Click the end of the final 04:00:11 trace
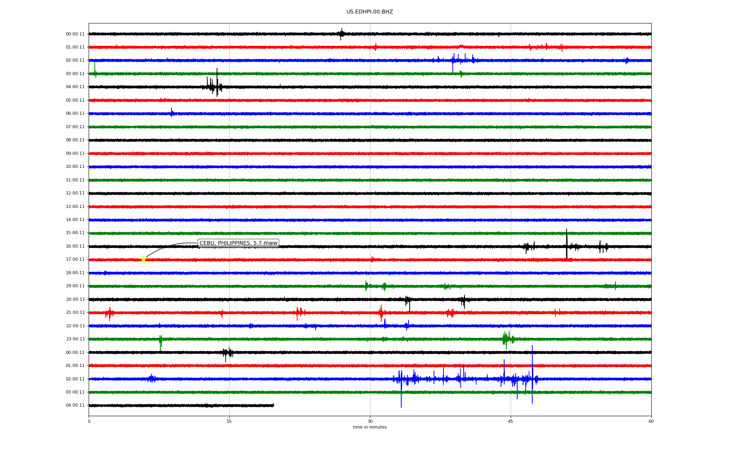This screenshot has width=740, height=462. click(273, 405)
